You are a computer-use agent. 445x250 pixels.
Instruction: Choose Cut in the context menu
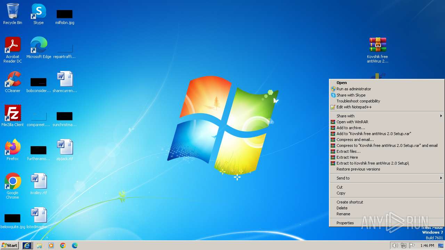pyautogui.click(x=387, y=187)
